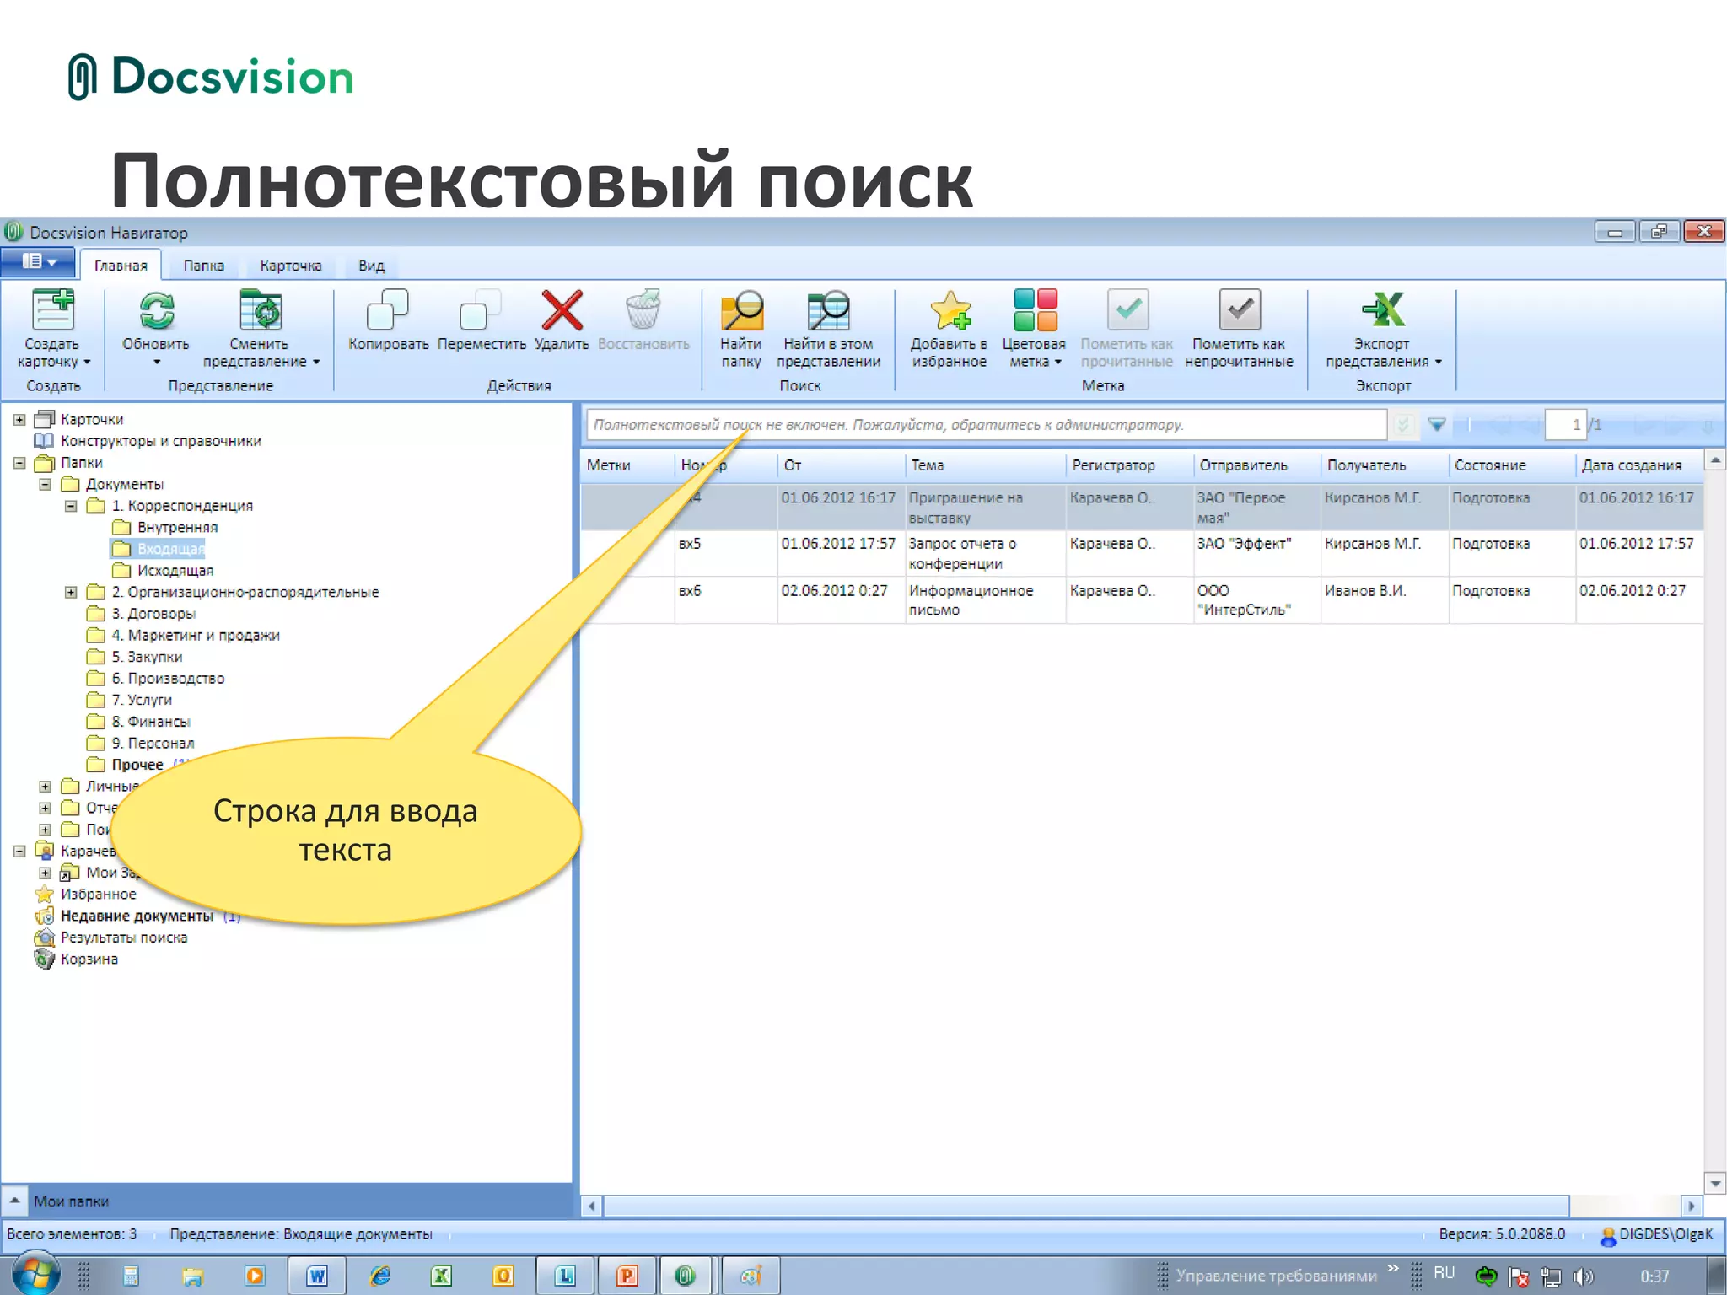
Task: Open Internet Explorer from the taskbar
Action: 379,1276
